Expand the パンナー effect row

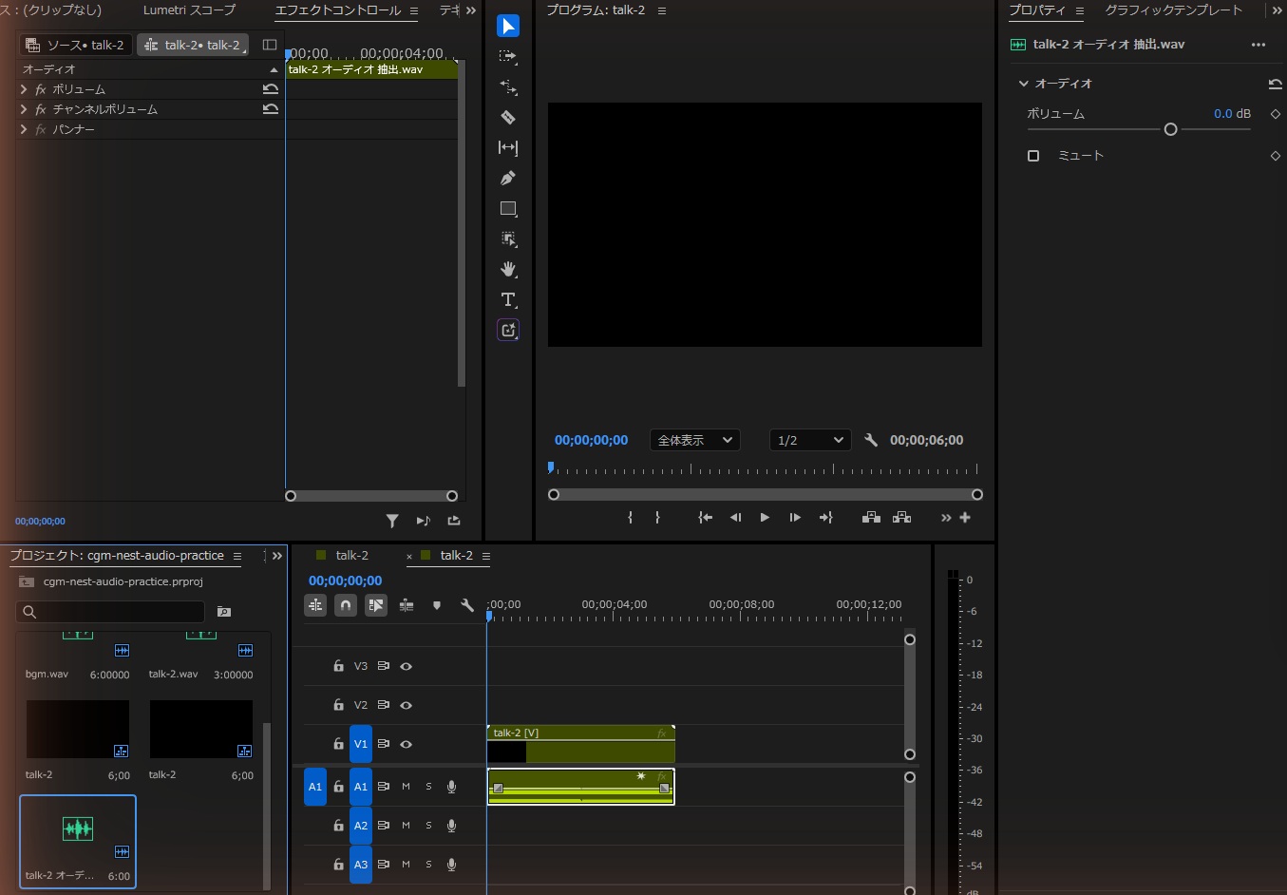point(24,129)
